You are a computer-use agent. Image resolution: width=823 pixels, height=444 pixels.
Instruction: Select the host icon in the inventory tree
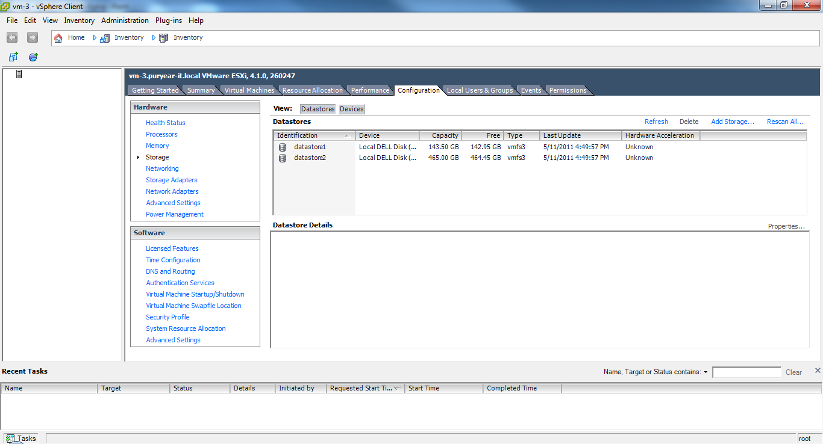[x=19, y=74]
